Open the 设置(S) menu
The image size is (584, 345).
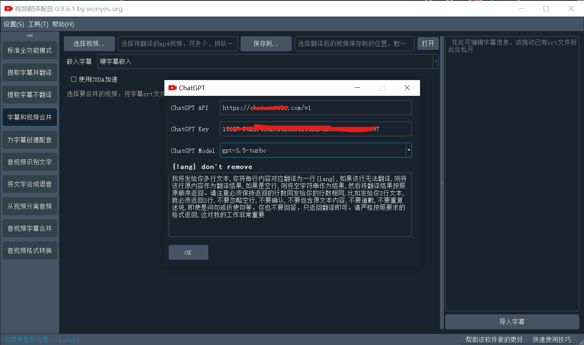pyautogui.click(x=14, y=24)
